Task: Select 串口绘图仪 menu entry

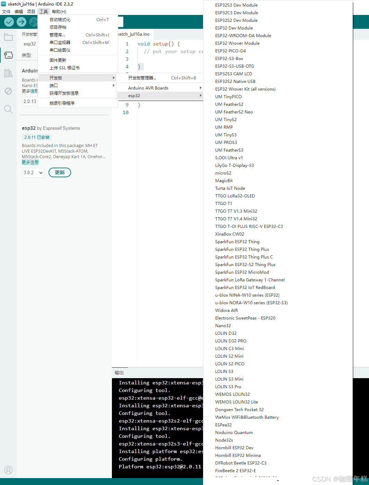Action: click(77, 50)
